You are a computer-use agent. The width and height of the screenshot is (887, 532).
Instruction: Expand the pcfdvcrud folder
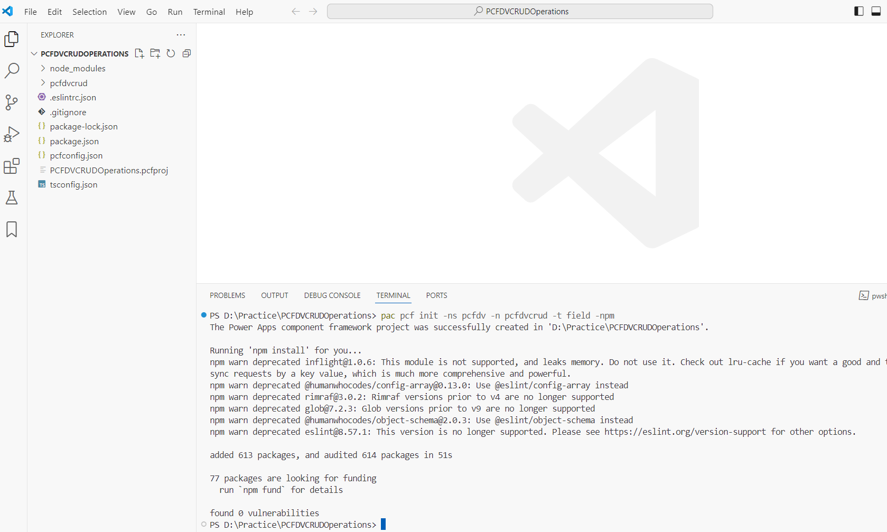click(x=69, y=83)
